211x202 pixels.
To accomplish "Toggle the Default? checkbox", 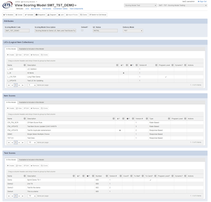I will coord(82,31).
